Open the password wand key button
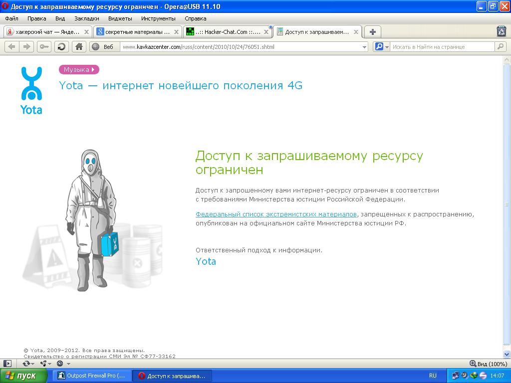 point(44,47)
